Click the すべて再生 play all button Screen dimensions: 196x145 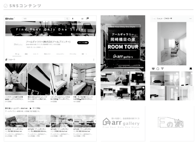pyautogui.click(x=35, y=108)
